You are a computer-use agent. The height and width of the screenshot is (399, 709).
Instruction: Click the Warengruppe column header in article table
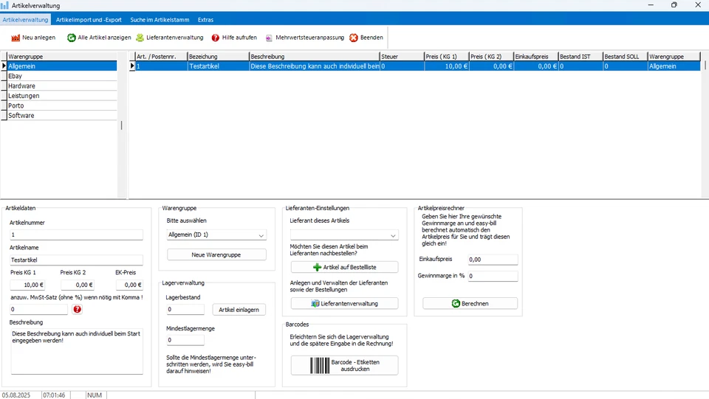point(674,56)
